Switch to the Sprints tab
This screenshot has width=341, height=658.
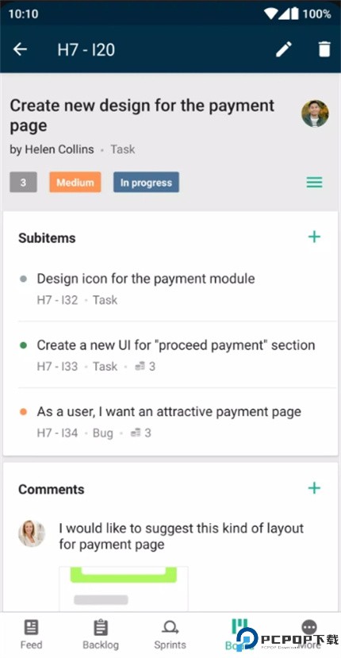pos(170,635)
